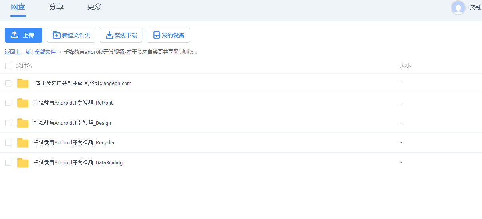Click folder icon of Design row

pyautogui.click(x=23, y=123)
